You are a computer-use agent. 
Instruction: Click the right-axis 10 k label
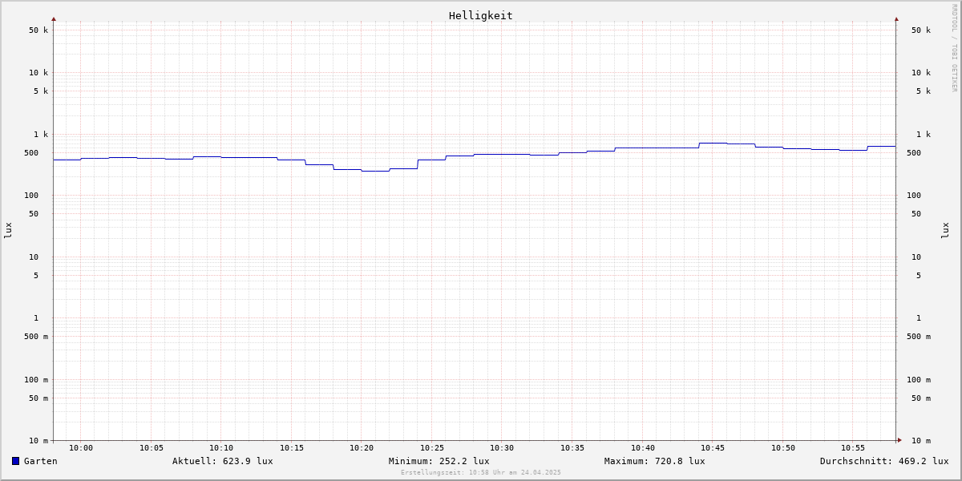click(x=921, y=73)
